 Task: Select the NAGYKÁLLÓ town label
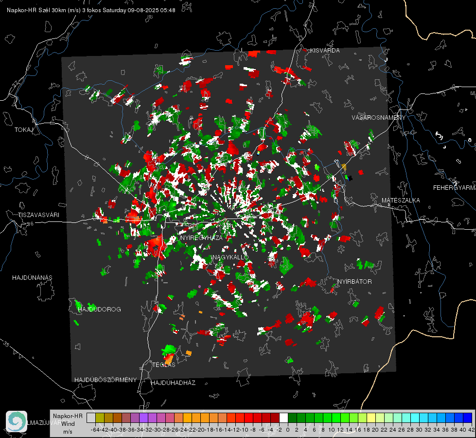pyautogui.click(x=230, y=257)
